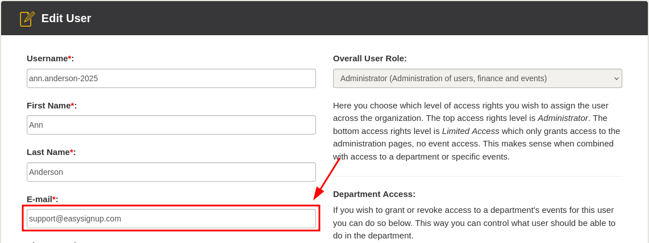The image size is (649, 243).
Task: Click the E-mail field containing support@easysignup.com
Action: [171, 219]
